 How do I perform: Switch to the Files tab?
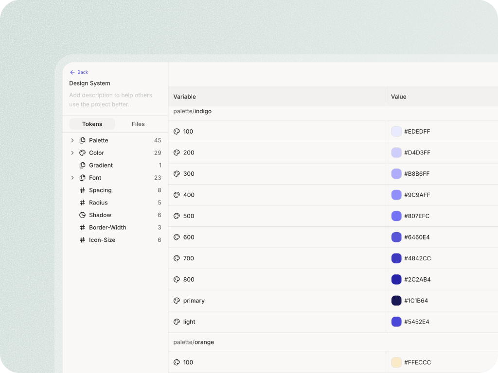click(x=138, y=124)
